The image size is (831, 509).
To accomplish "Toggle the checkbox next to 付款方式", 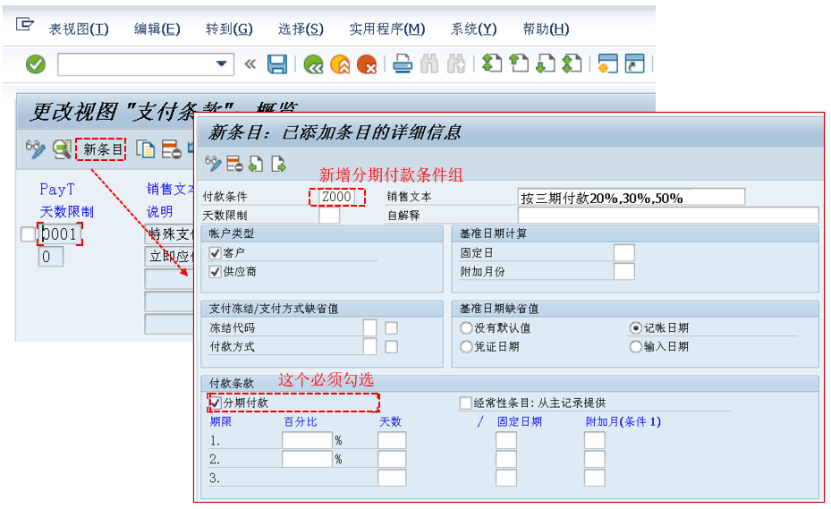I will (391, 347).
